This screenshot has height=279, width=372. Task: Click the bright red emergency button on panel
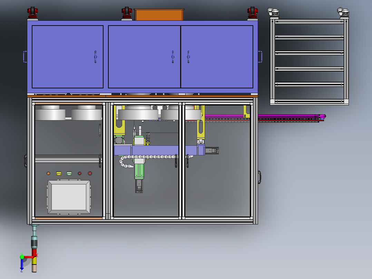tap(90, 173)
